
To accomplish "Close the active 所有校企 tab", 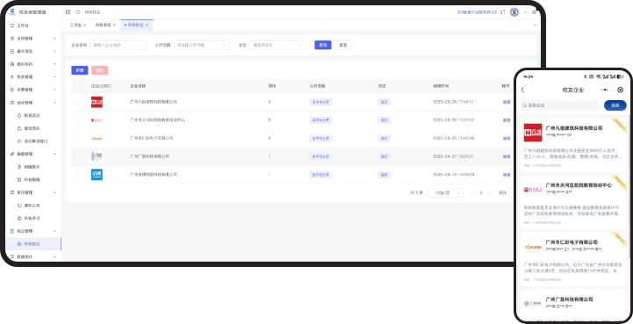I will coord(147,25).
